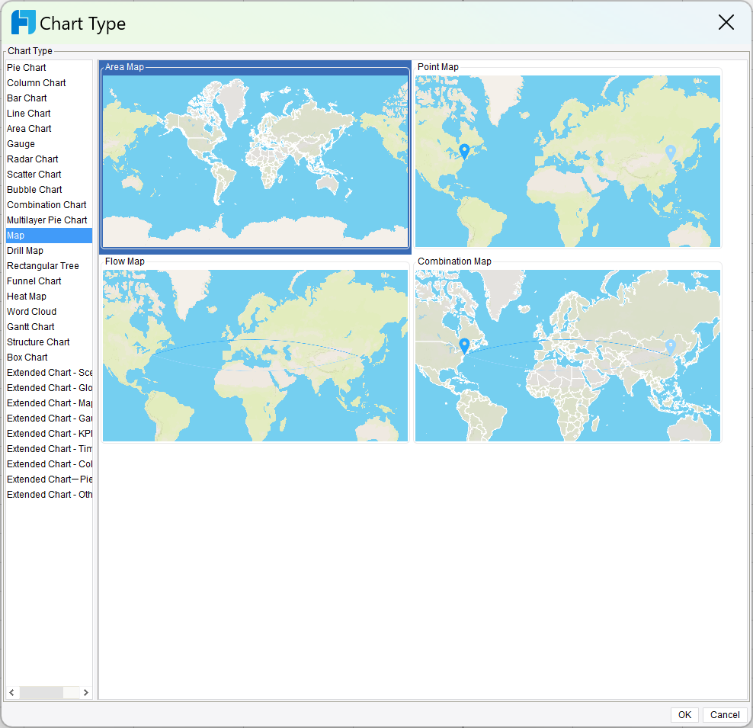Select Pie Chart in the list
This screenshot has height=728, width=753.
[x=27, y=68]
